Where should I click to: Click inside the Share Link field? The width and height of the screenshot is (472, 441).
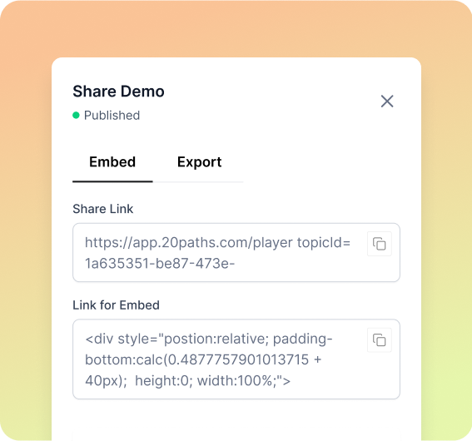point(236,253)
